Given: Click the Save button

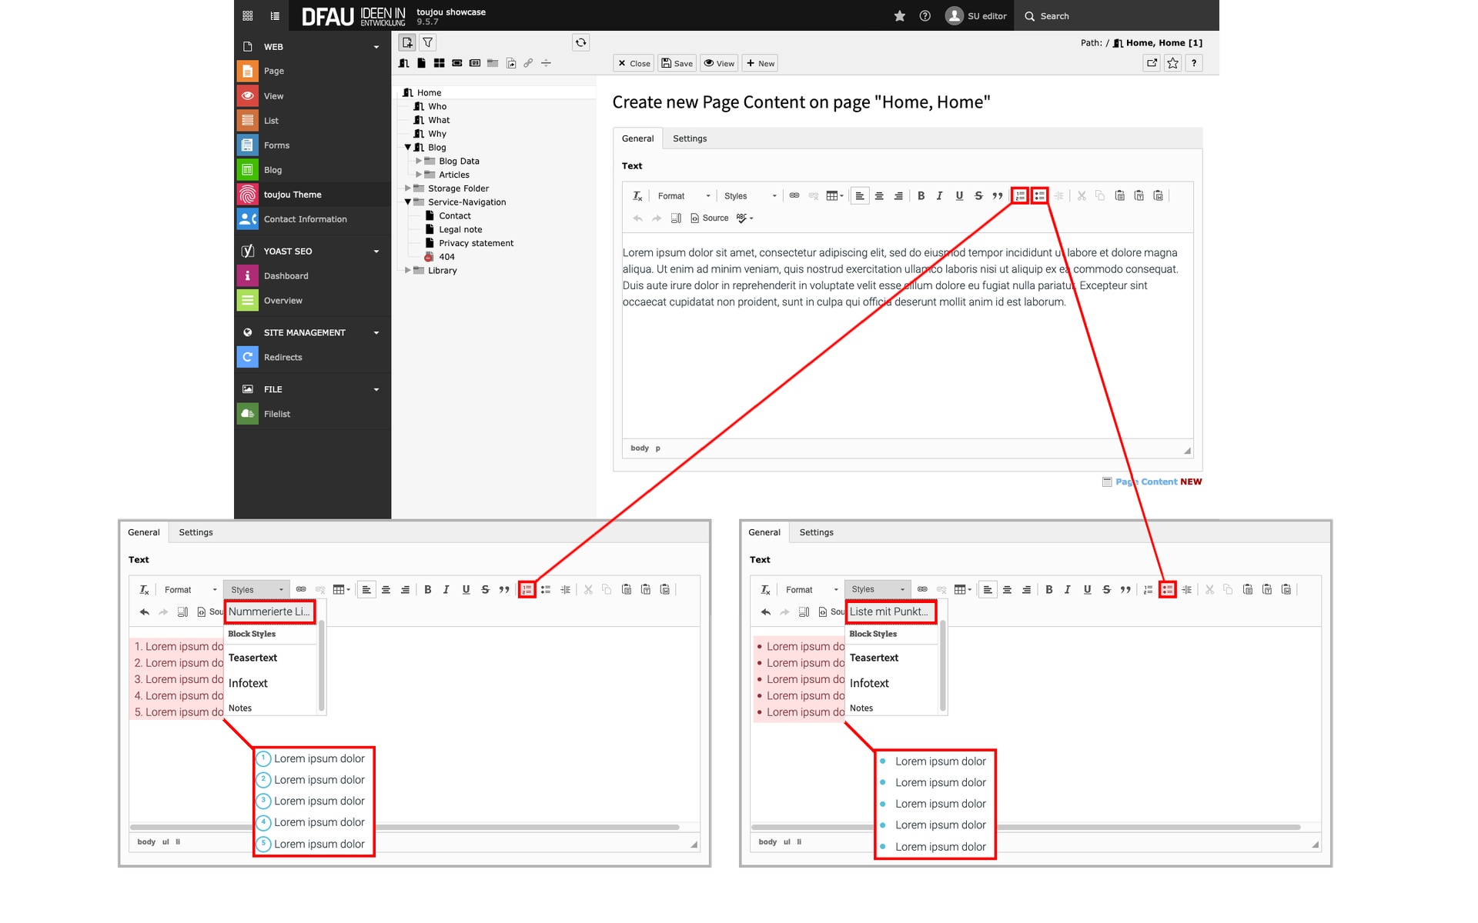Looking at the screenshot, I should point(677,64).
